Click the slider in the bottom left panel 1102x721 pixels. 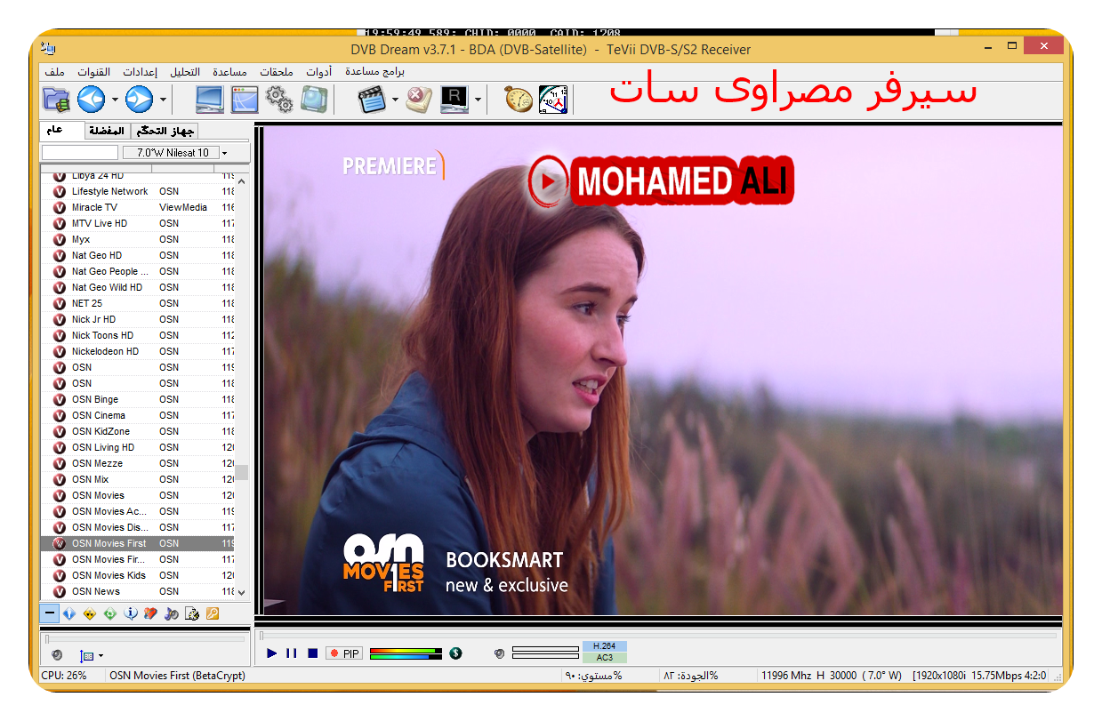click(145, 638)
